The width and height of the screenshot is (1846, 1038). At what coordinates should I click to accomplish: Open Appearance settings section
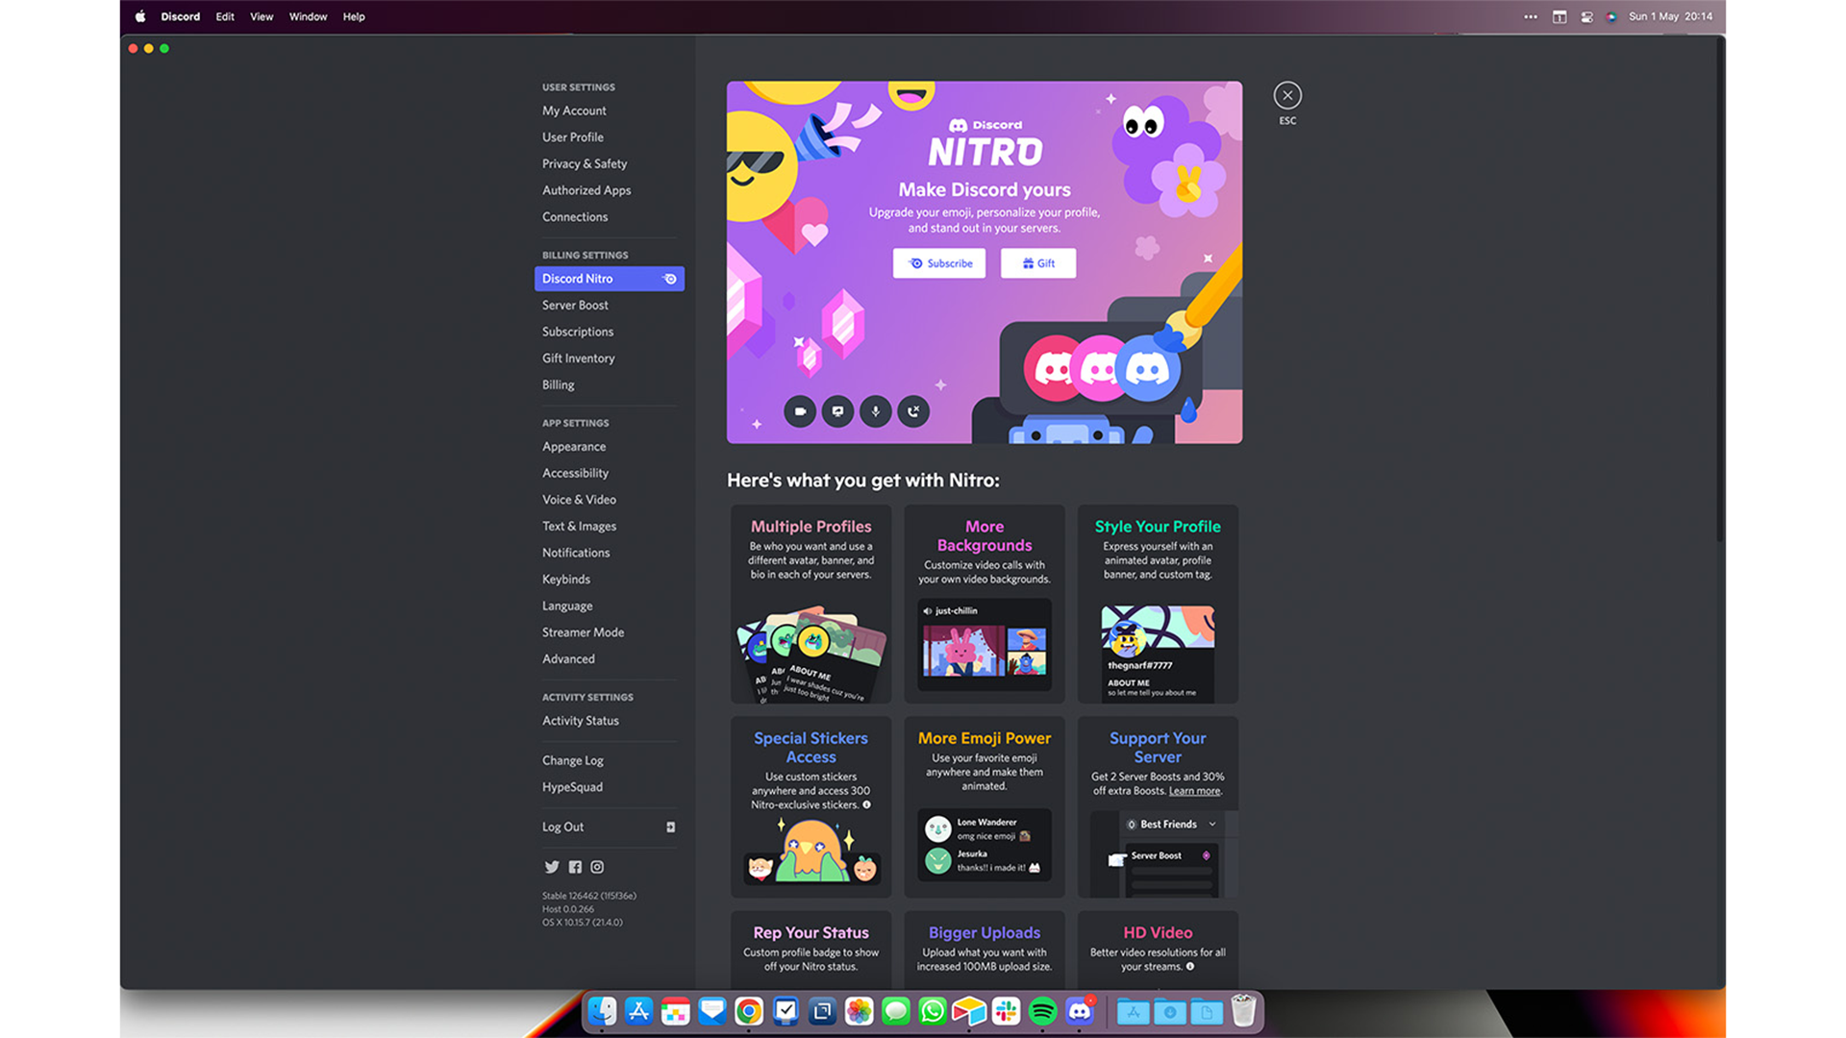[x=572, y=445]
